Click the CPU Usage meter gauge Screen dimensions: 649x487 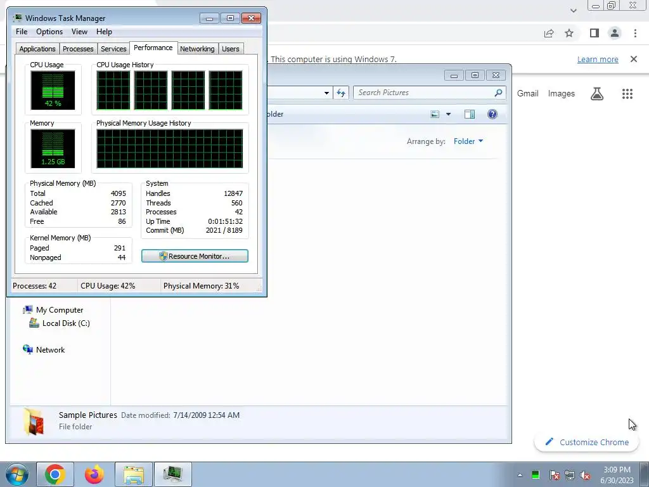[x=53, y=90]
